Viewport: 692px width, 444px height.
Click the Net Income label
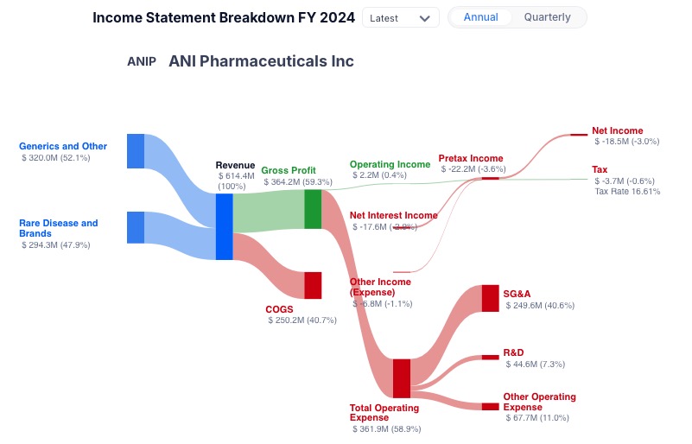(617, 131)
